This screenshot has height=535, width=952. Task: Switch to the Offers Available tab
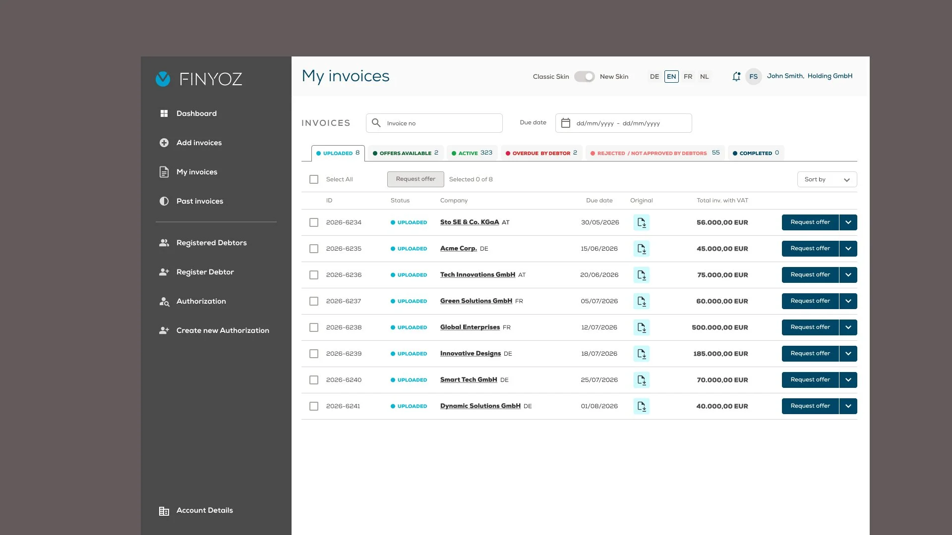coord(406,153)
